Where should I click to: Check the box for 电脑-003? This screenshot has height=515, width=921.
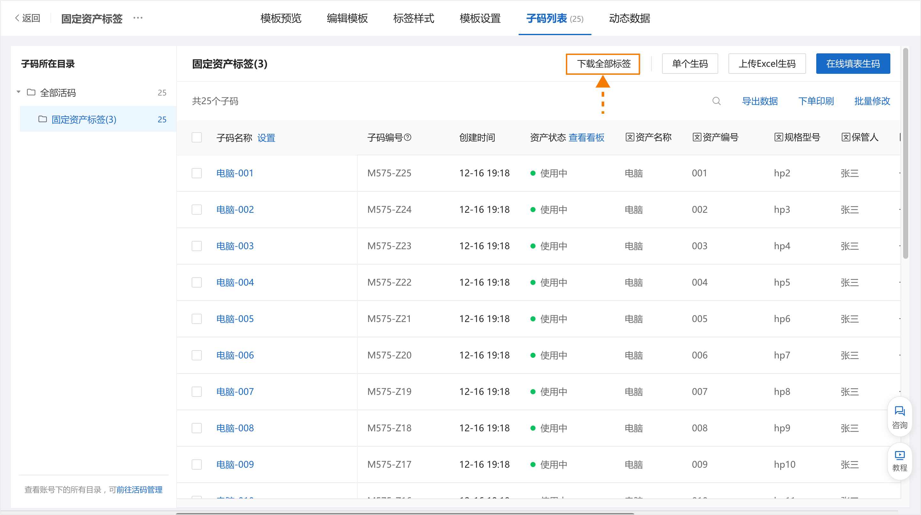point(197,246)
